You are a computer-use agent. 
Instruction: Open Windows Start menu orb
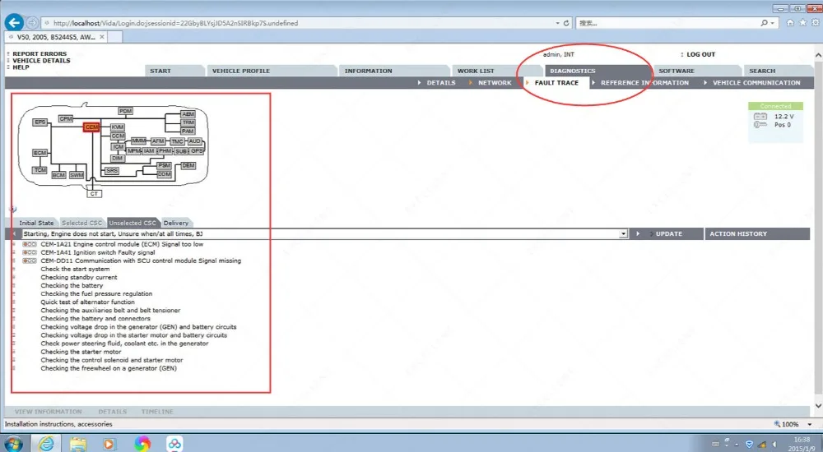click(13, 444)
